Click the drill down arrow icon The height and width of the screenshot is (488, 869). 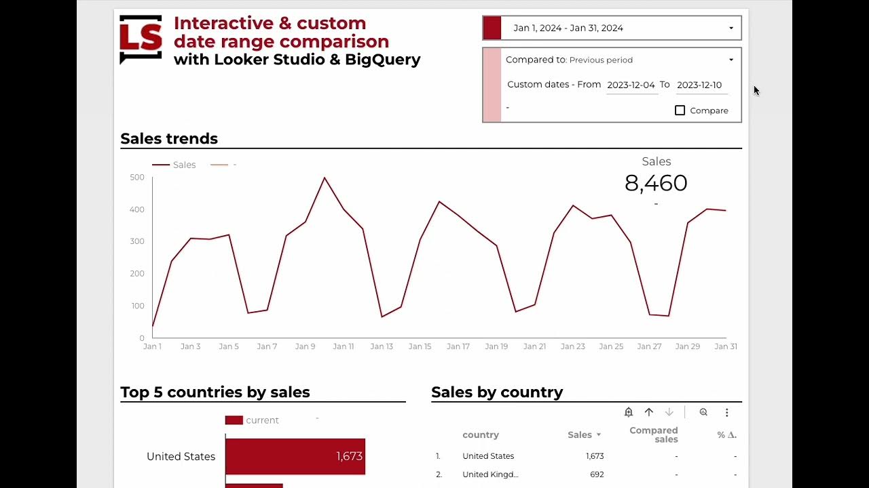pos(669,412)
